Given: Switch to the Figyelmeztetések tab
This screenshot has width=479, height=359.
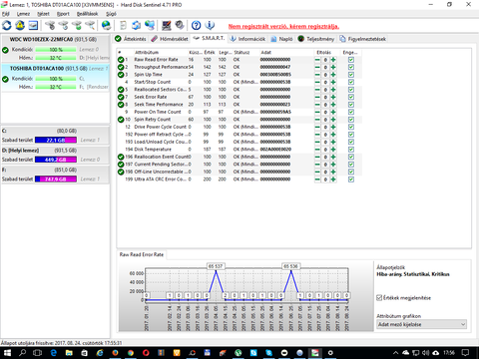Looking at the screenshot, I should [363, 39].
